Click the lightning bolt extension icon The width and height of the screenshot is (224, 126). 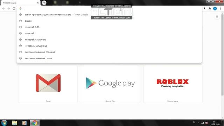click(204, 8)
